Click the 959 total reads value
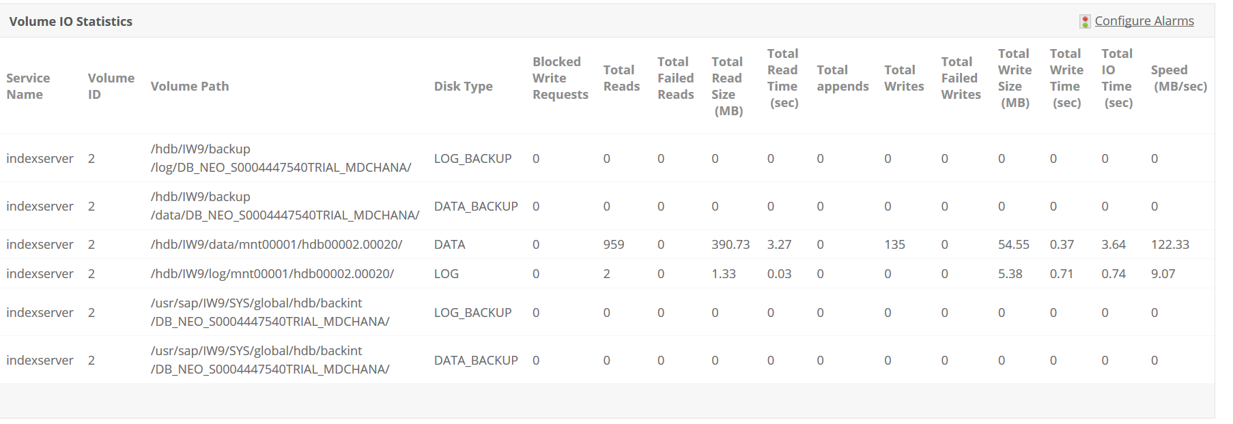Image resolution: width=1233 pixels, height=424 pixels. pyautogui.click(x=613, y=244)
